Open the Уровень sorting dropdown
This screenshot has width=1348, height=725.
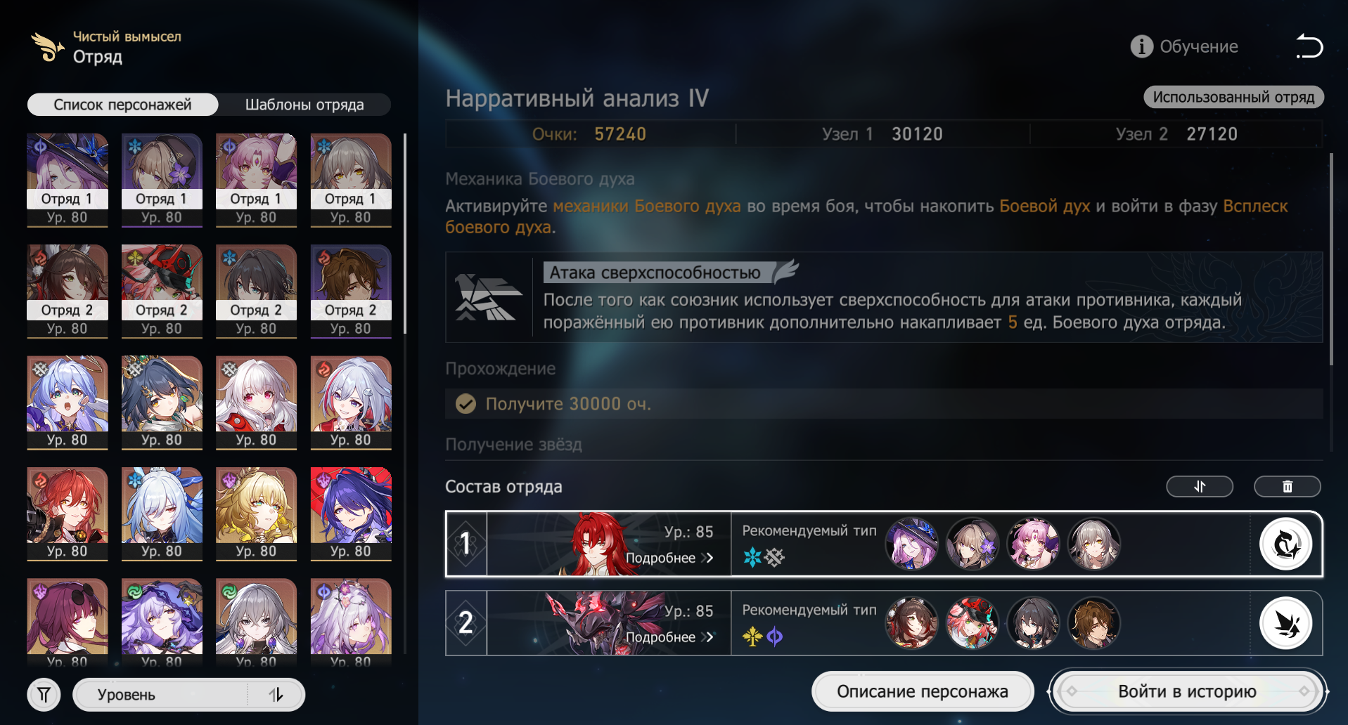coord(160,695)
